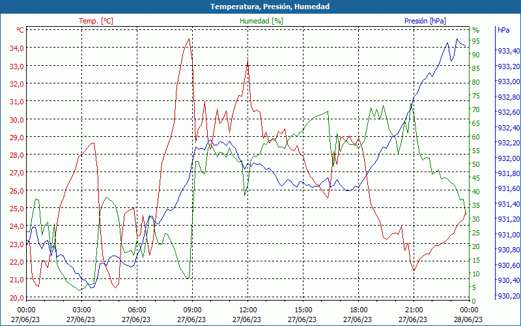Click temperature axis value 27,0
The height and width of the screenshot is (326, 521).
(x=17, y=173)
